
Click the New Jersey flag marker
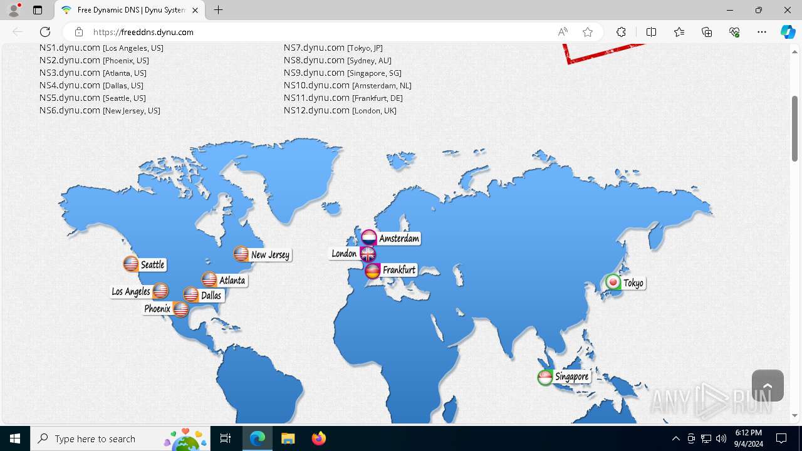click(241, 254)
